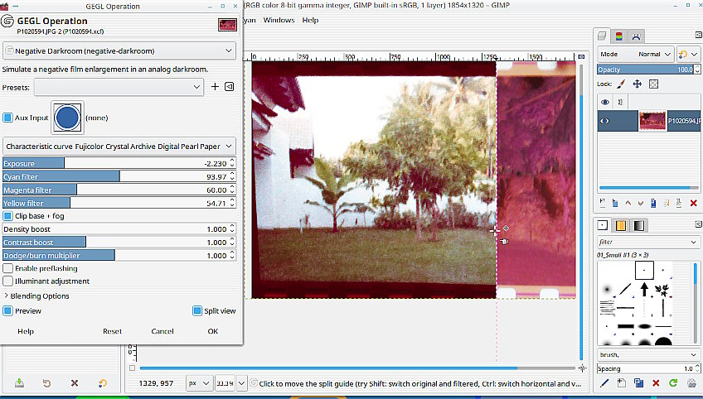703x399 pixels.
Task: Refresh the brushes list
Action: click(x=673, y=383)
